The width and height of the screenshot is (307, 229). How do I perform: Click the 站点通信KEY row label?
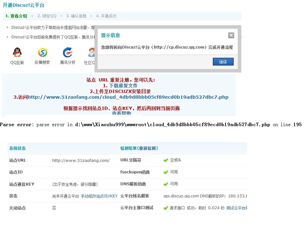coord(22,184)
